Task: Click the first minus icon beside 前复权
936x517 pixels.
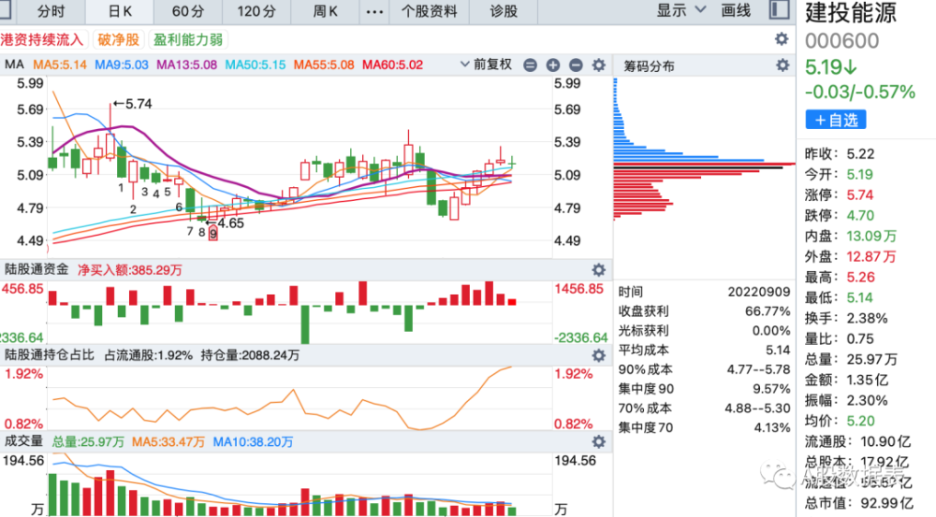Action: [x=530, y=65]
